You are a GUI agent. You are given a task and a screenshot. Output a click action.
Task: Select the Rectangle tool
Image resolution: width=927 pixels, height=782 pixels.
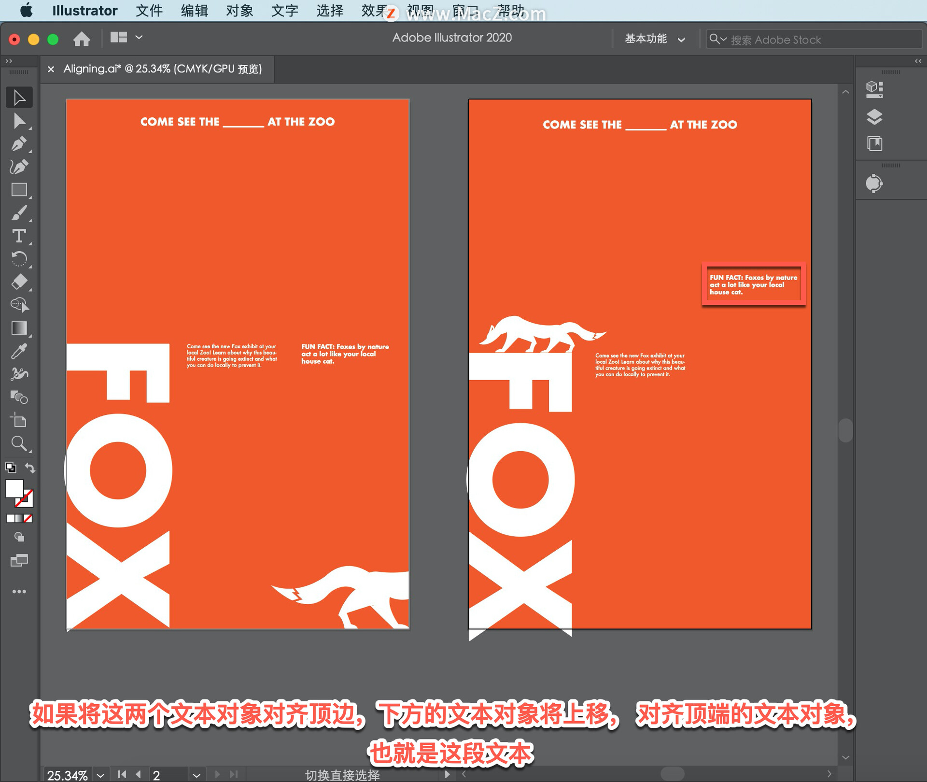click(19, 190)
